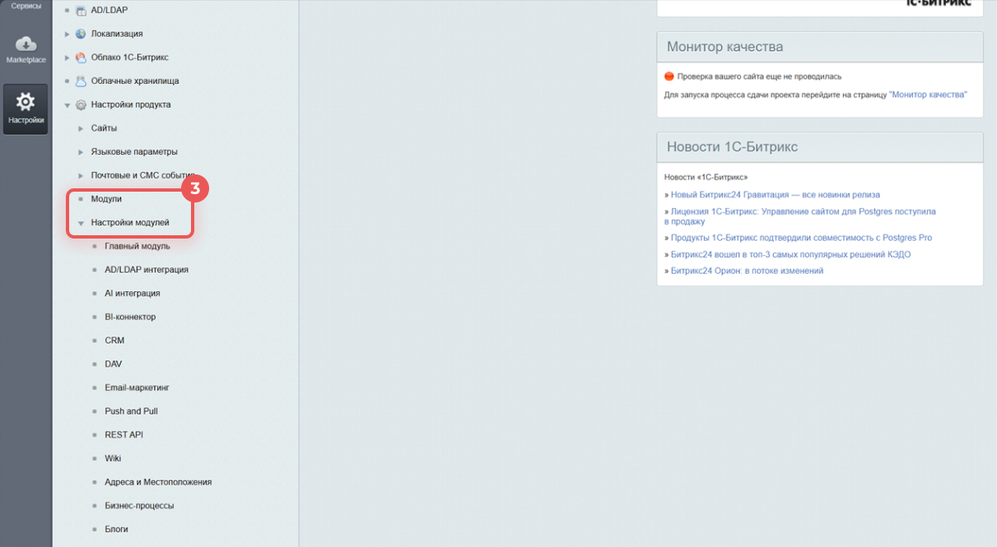Click the Новости 1С-Битрикс panel header
Screen dimensions: 997x547
[x=820, y=147]
